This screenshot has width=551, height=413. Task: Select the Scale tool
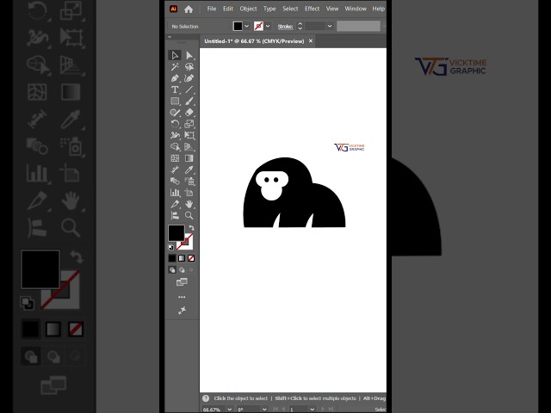189,124
